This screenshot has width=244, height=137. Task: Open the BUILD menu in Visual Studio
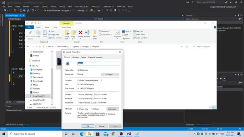point(36,6)
